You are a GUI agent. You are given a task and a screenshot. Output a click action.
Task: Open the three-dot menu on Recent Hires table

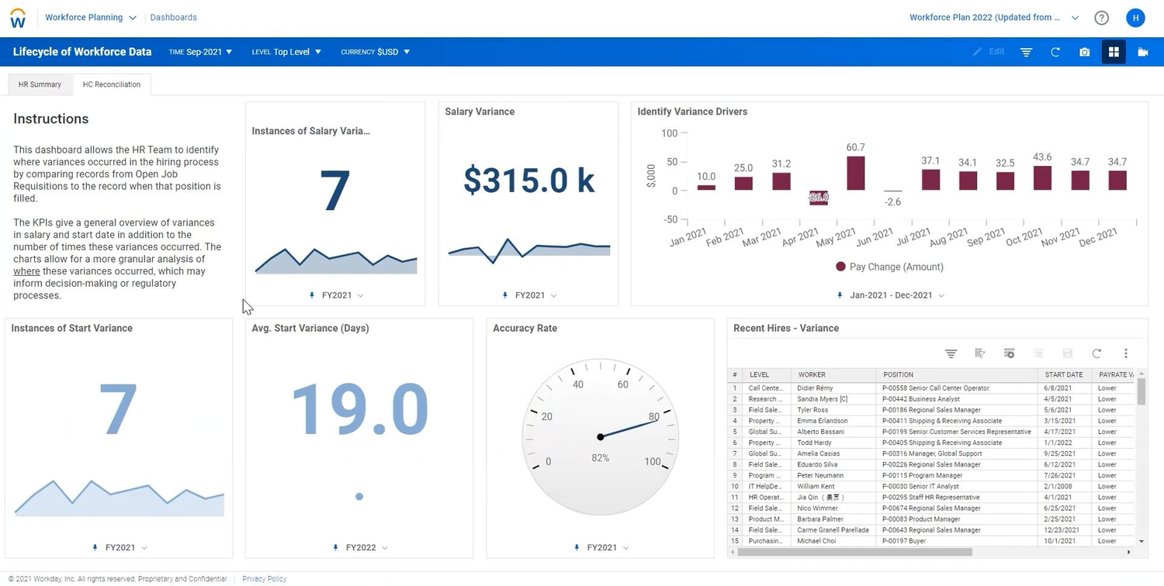coord(1126,353)
